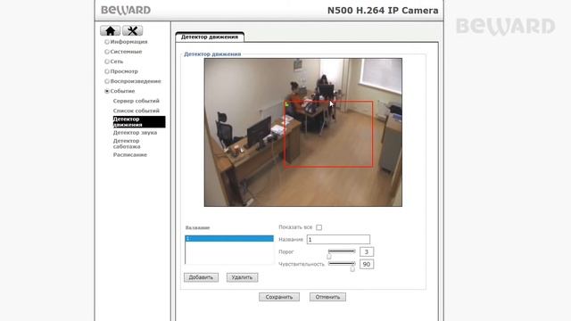This screenshot has width=571, height=321.
Task: Open Детектор саботажа submenu item
Action: tap(127, 144)
